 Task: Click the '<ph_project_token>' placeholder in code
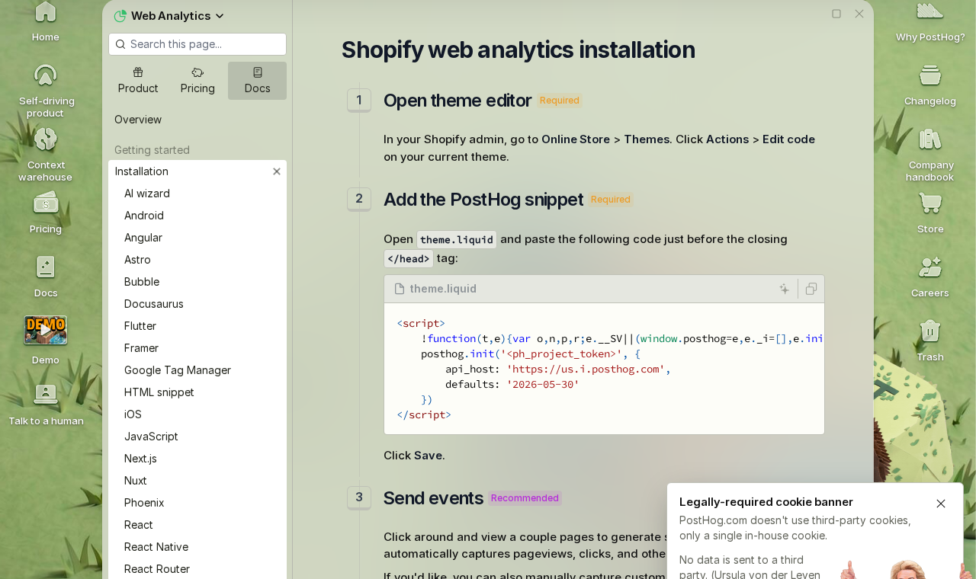561,354
